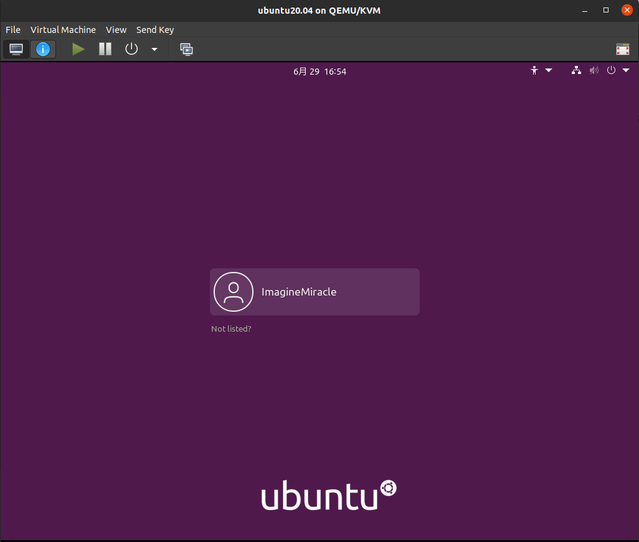Click the muted volume icon
Screen dimensions: 639x542
tap(594, 70)
